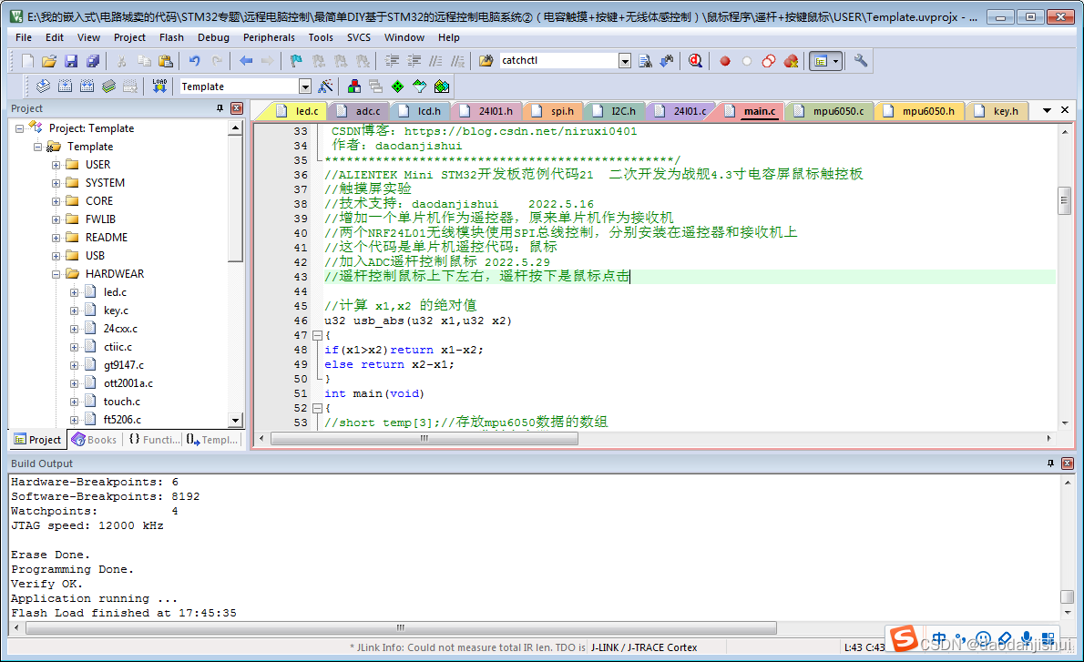Open the SVCS menu
The height and width of the screenshot is (662, 1084).
[359, 37]
